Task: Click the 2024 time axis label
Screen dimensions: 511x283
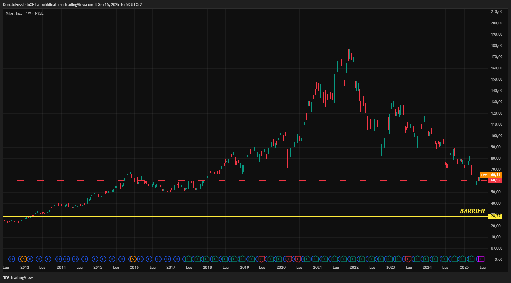Action: 427,267
